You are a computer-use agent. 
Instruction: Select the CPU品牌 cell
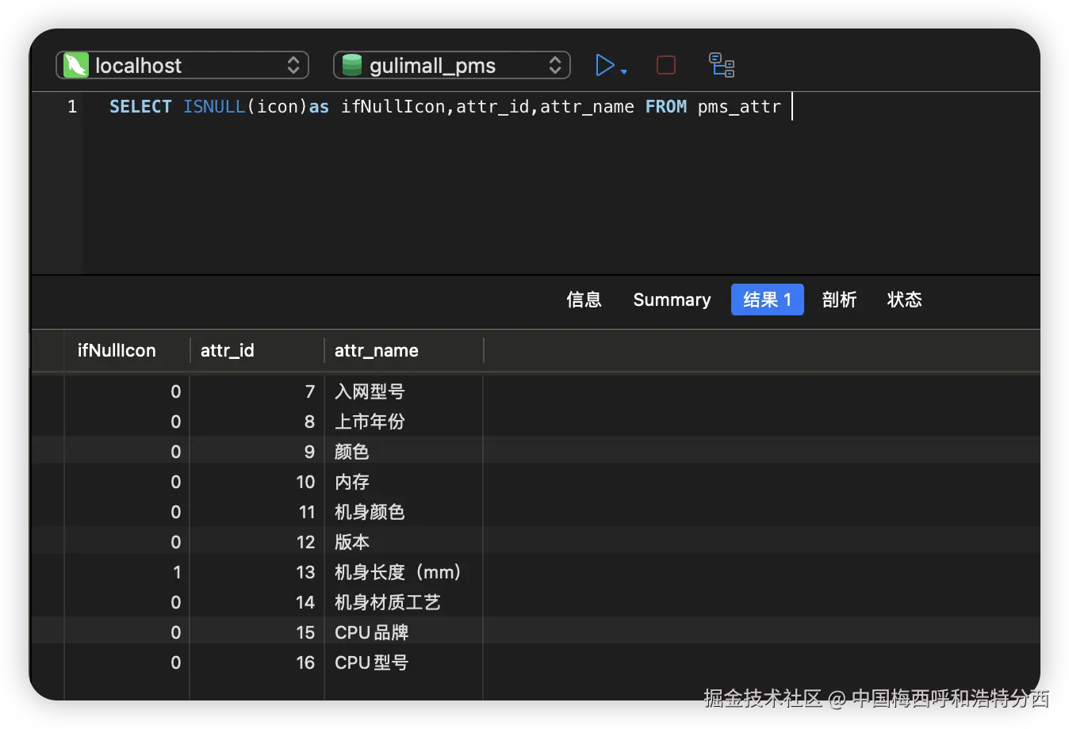point(404,632)
